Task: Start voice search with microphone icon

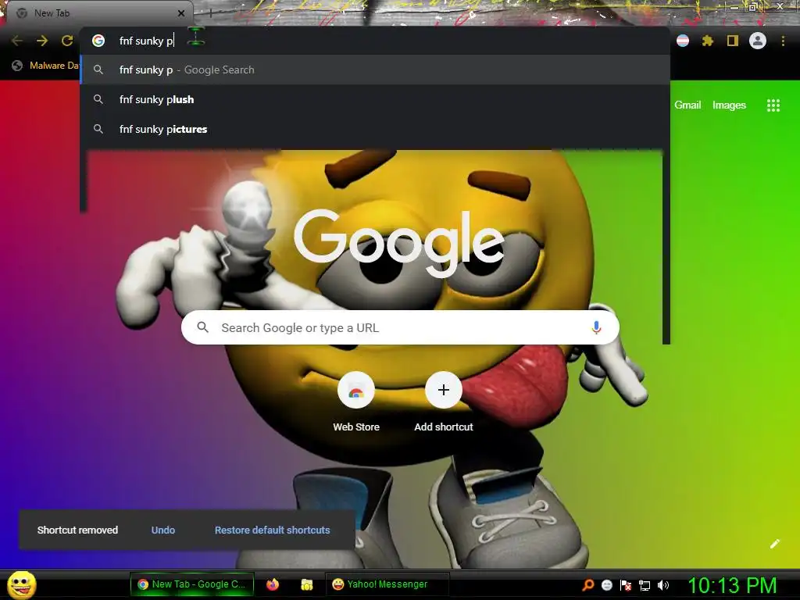Action: click(x=596, y=327)
